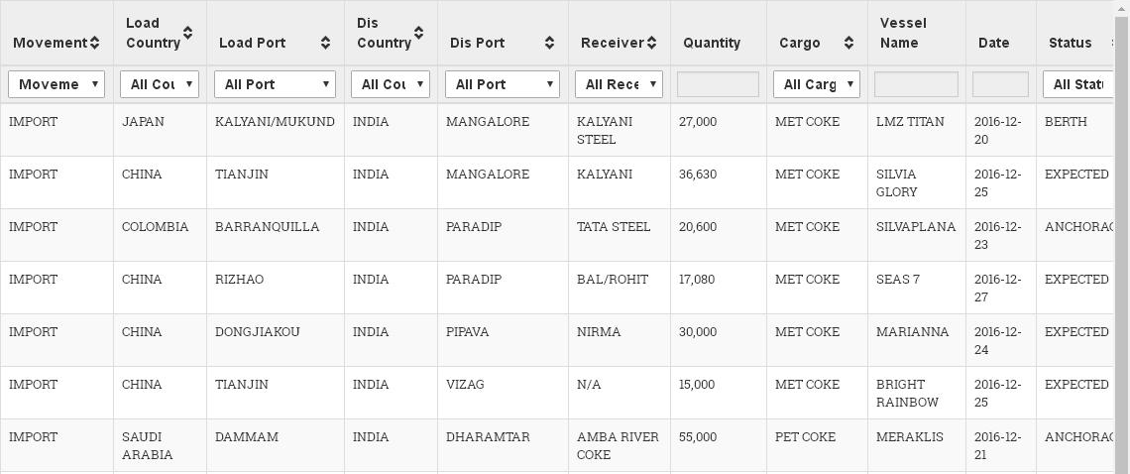The width and height of the screenshot is (1130, 474).
Task: Expand the All Port load port filter
Action: coord(275,84)
